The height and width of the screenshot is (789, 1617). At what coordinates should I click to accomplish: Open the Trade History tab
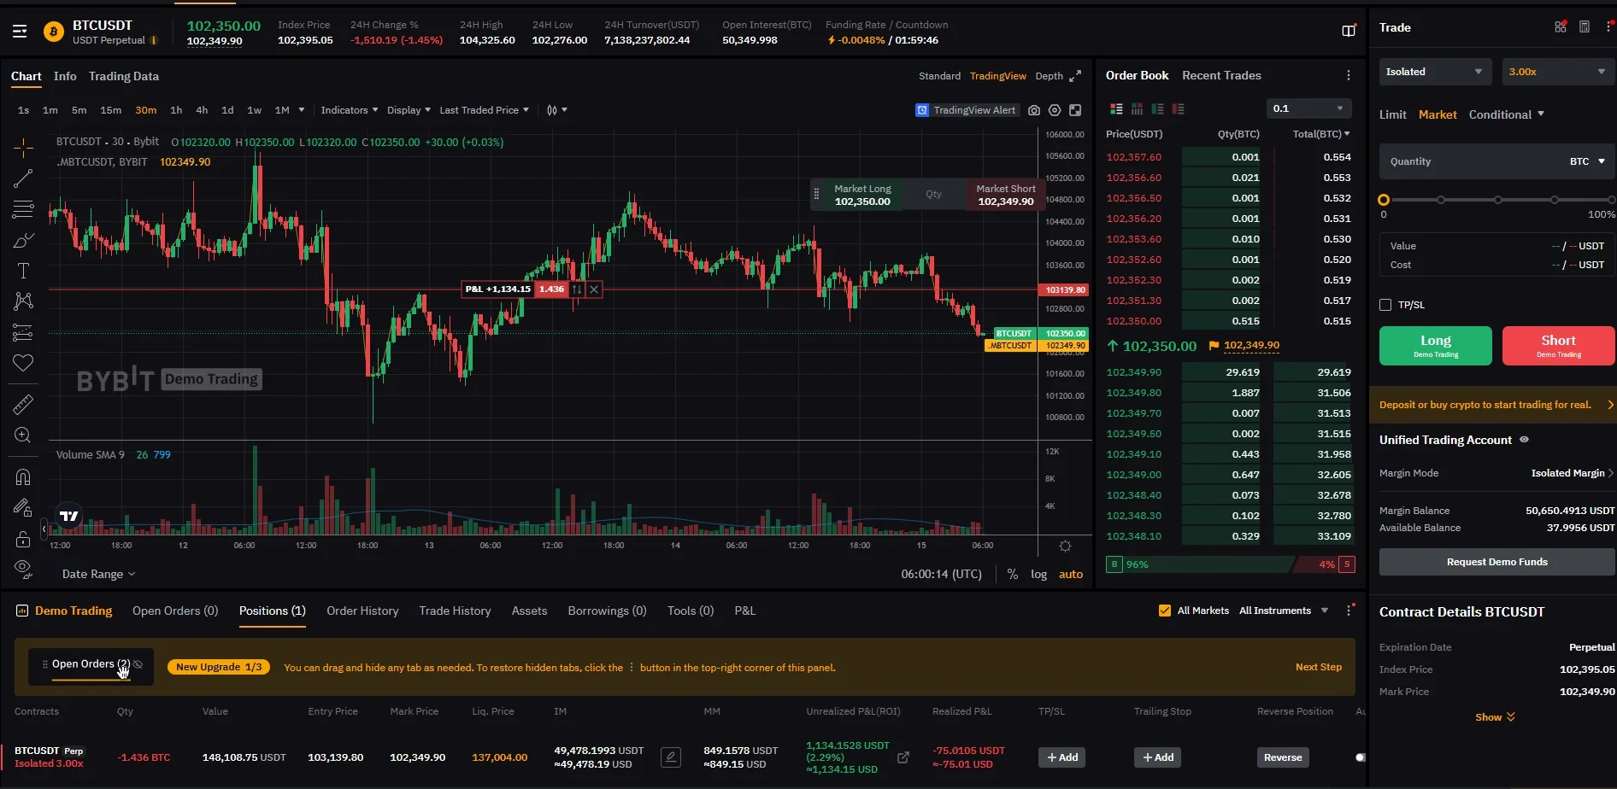point(455,611)
